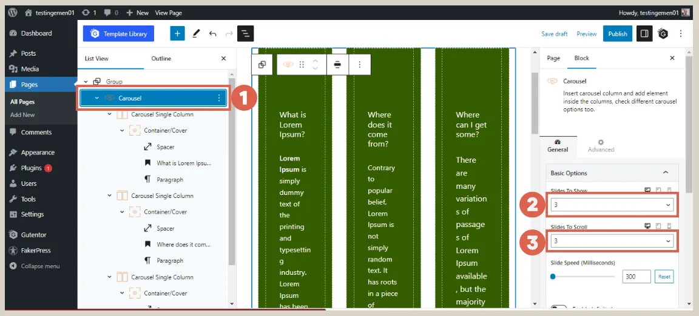Open options for Carousel in List View
Screen dimensions: 699x316
click(219, 98)
